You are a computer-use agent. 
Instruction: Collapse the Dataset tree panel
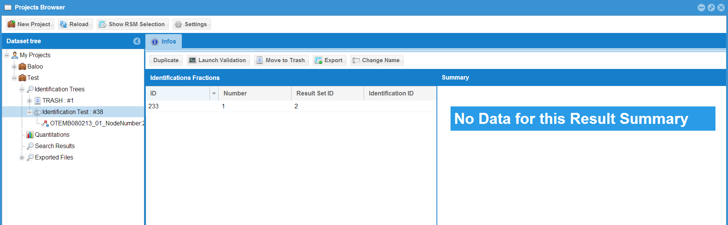point(137,41)
